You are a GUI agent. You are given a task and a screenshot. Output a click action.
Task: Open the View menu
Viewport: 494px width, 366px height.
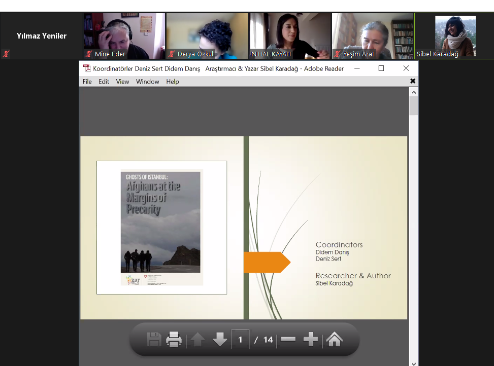click(122, 82)
